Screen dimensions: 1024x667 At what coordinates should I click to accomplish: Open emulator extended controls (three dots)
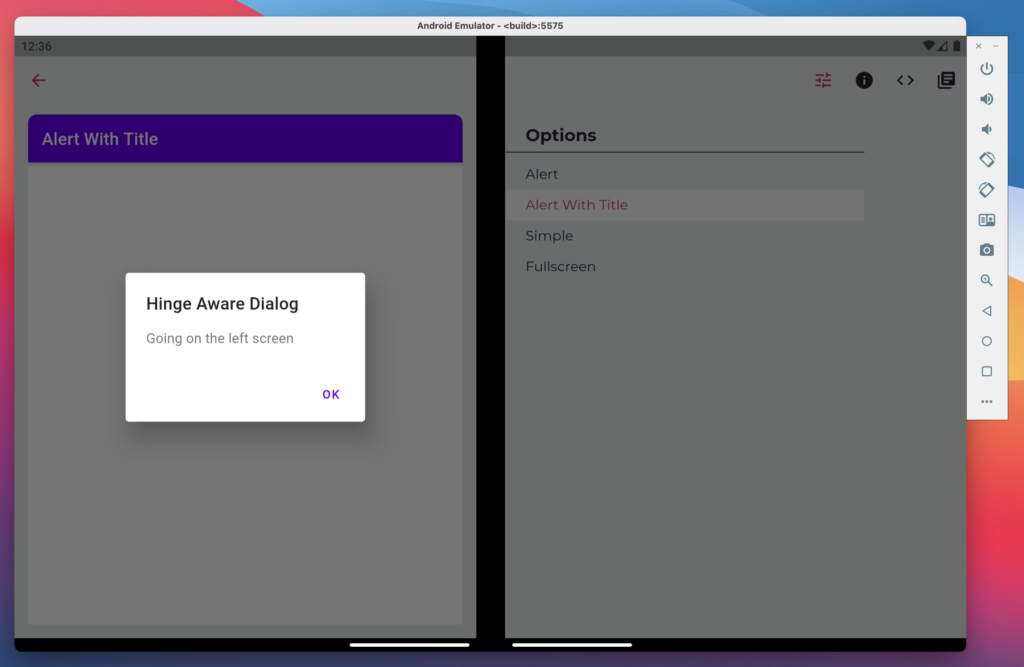coord(987,402)
